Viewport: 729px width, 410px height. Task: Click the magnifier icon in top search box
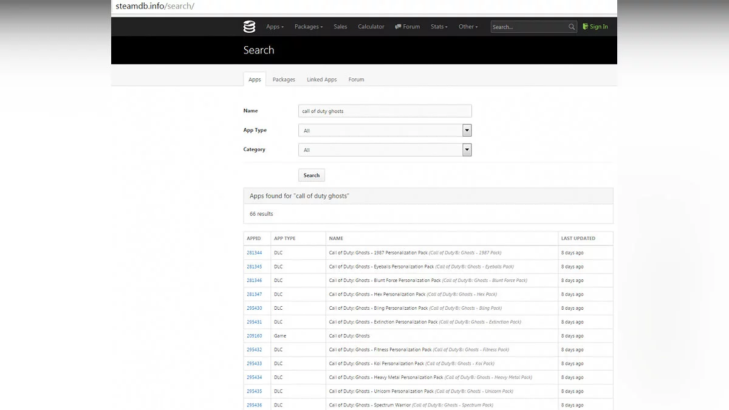[x=572, y=27]
